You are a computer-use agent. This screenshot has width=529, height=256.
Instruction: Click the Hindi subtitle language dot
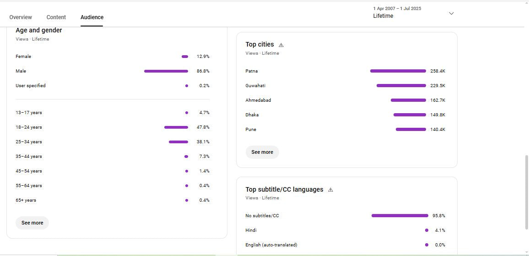click(426, 230)
